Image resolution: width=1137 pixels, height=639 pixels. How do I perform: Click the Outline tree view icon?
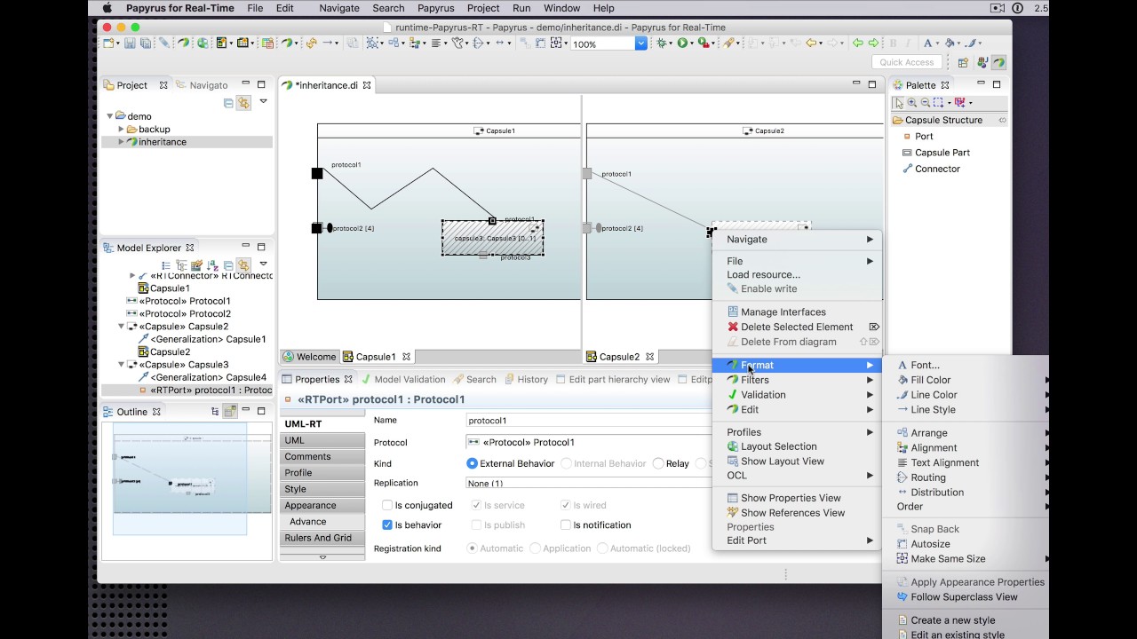(x=215, y=412)
